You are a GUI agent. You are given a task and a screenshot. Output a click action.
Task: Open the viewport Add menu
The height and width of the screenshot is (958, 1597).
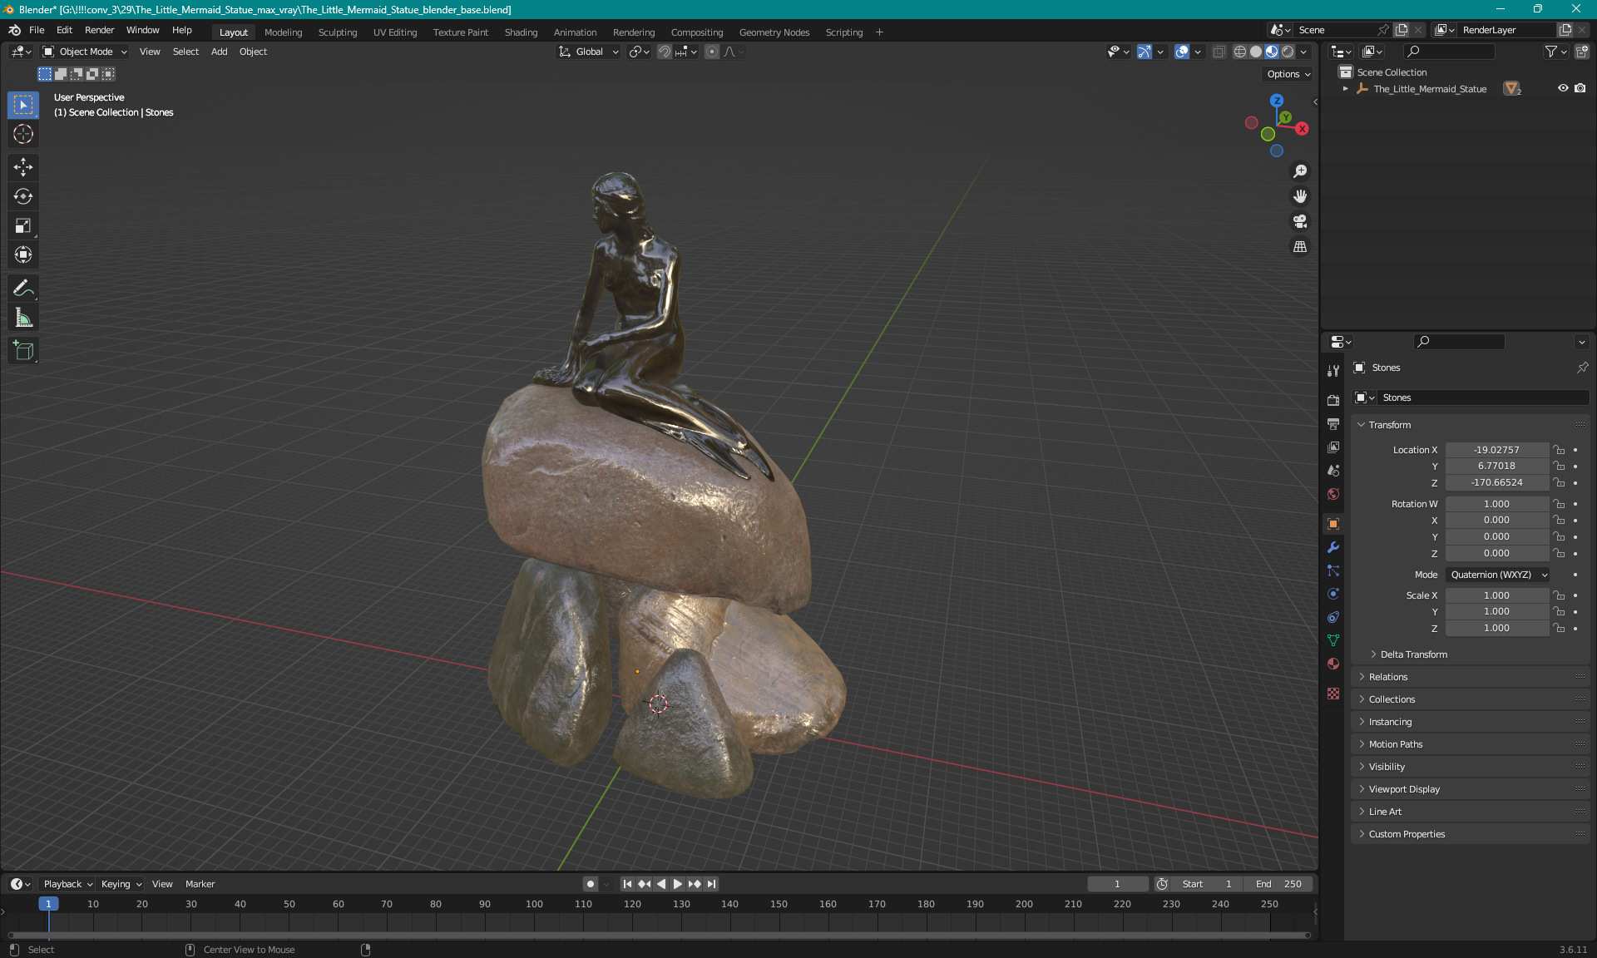219,52
